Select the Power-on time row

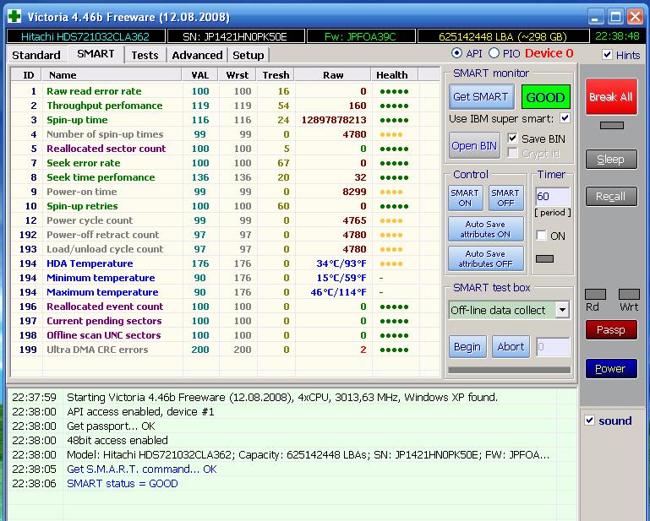[225, 192]
